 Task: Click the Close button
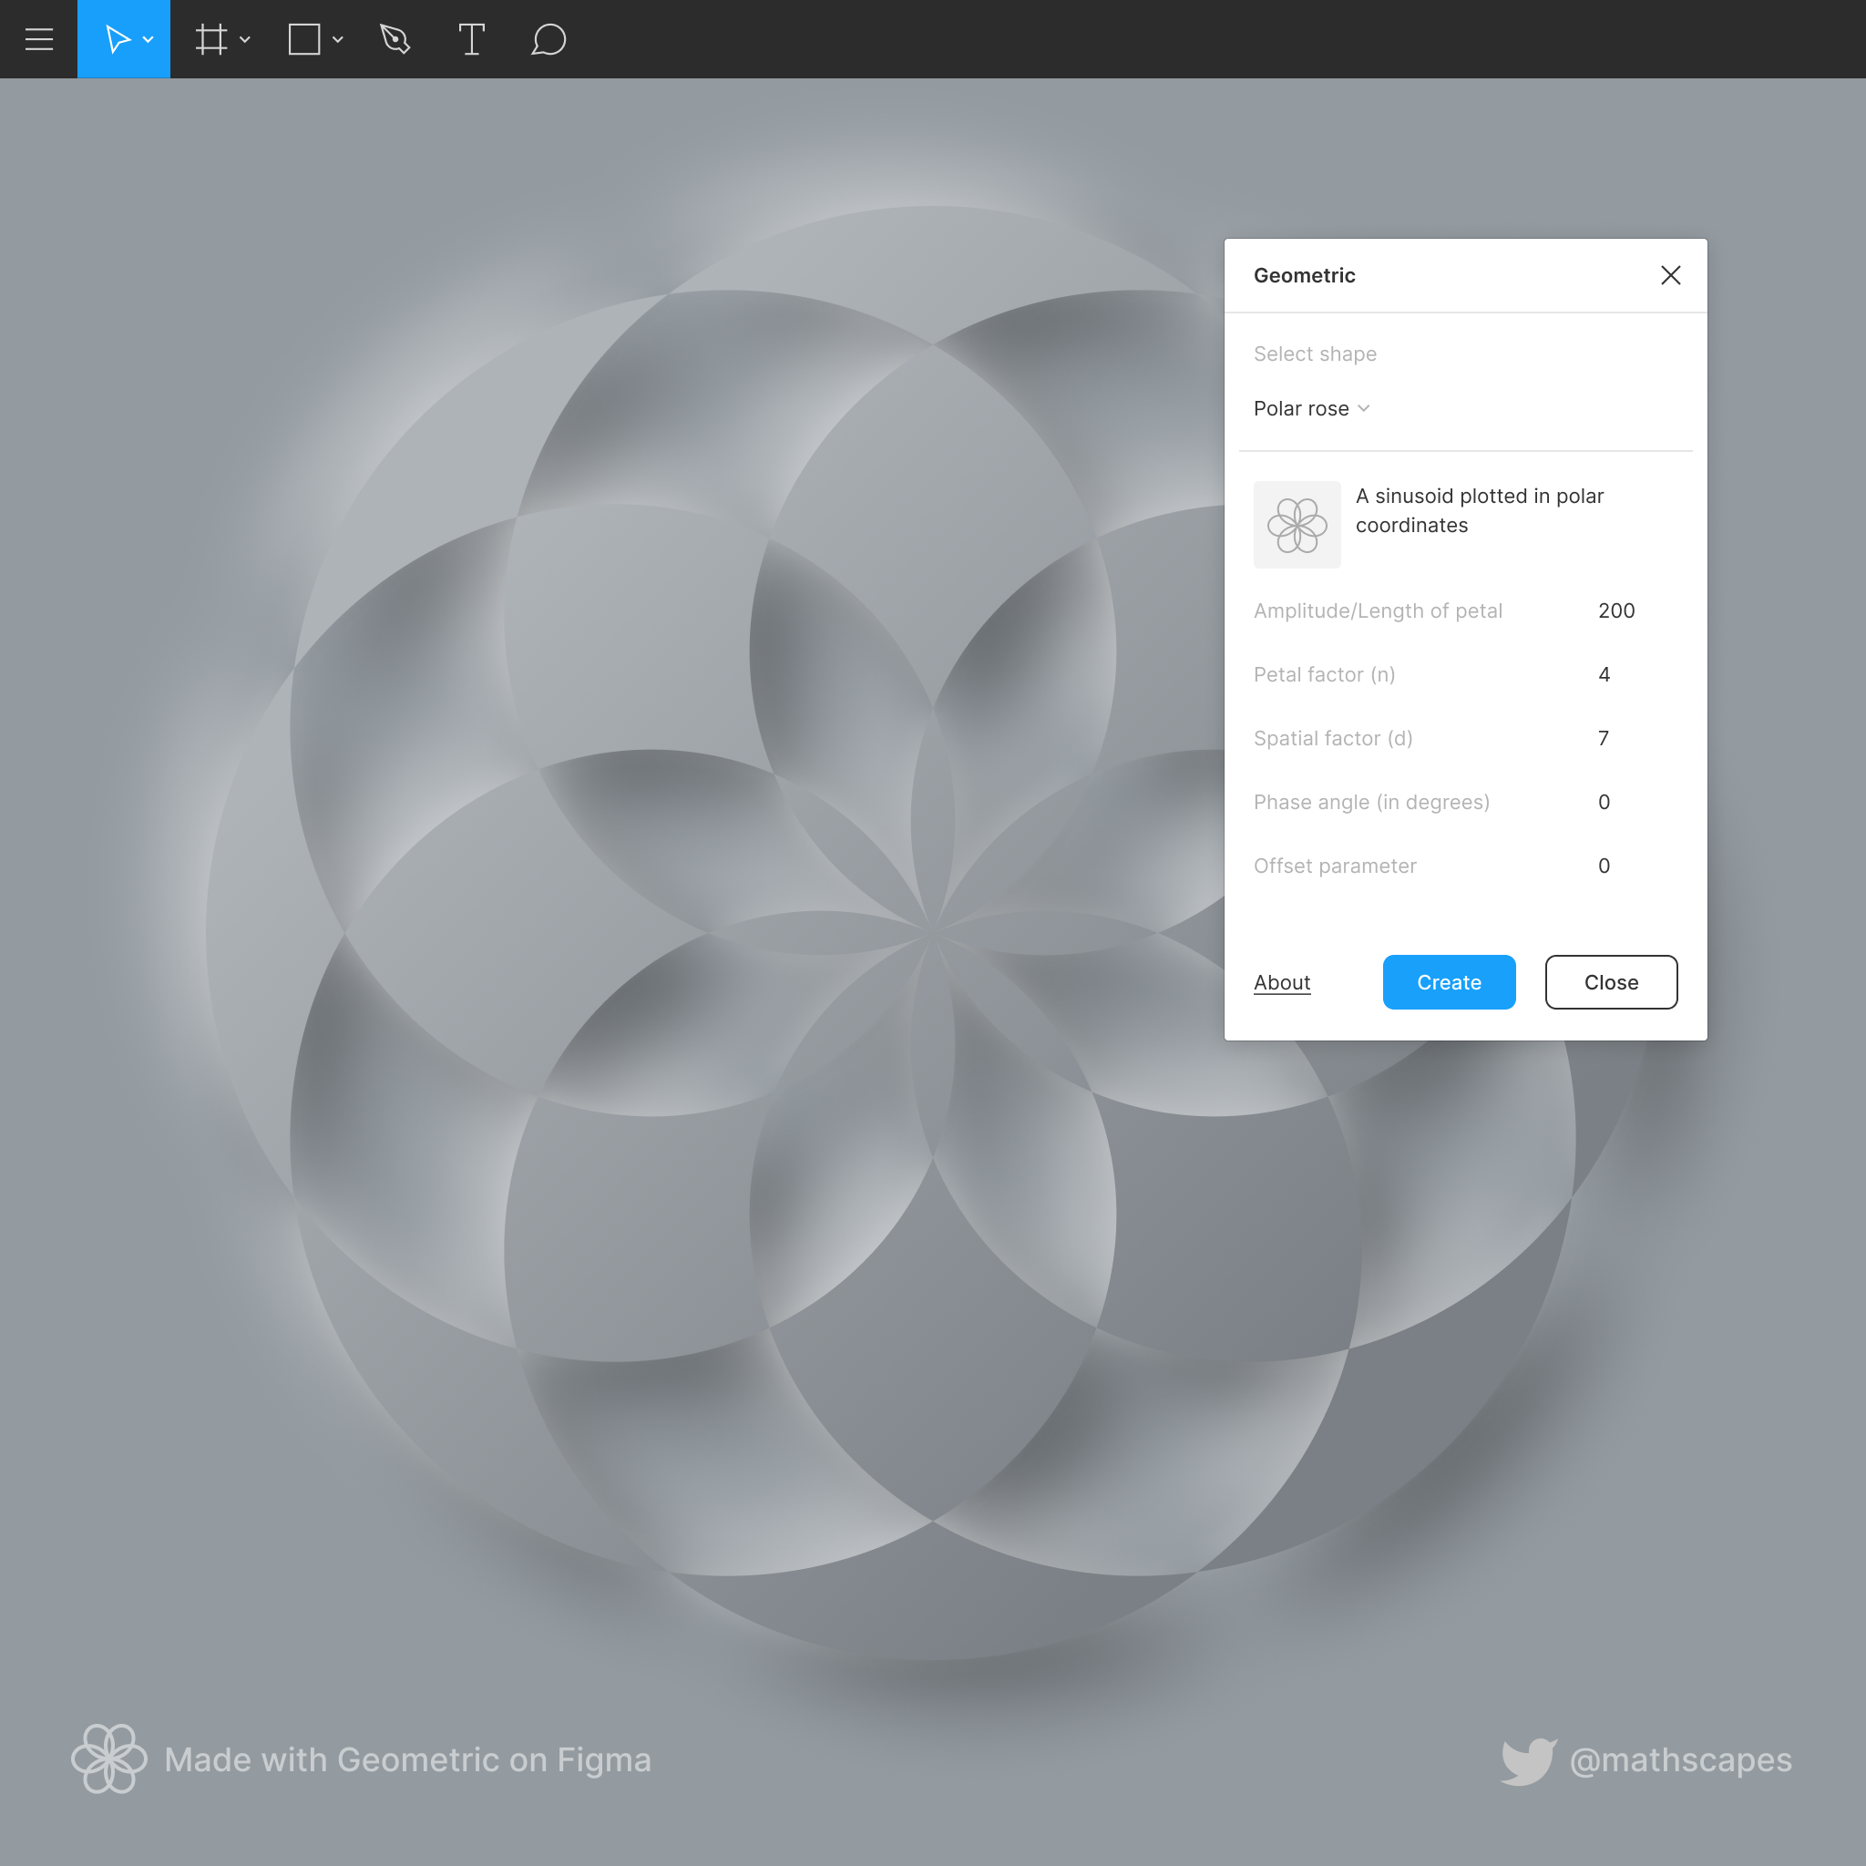point(1610,982)
